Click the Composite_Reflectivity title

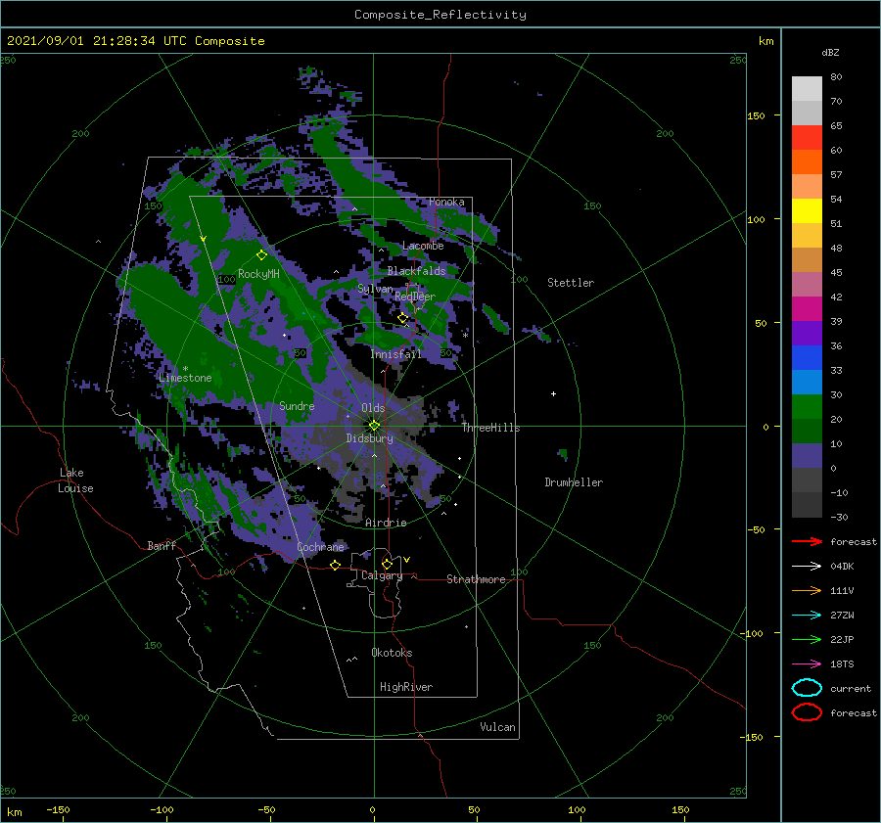coord(440,15)
